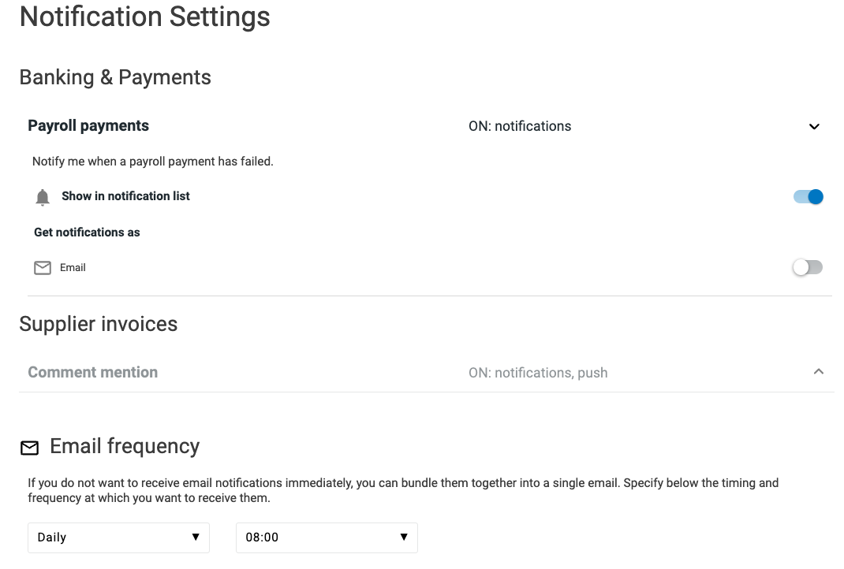The image size is (844, 569).
Task: Click the dropdown arrow inside the 08:00 selector
Action: point(404,537)
